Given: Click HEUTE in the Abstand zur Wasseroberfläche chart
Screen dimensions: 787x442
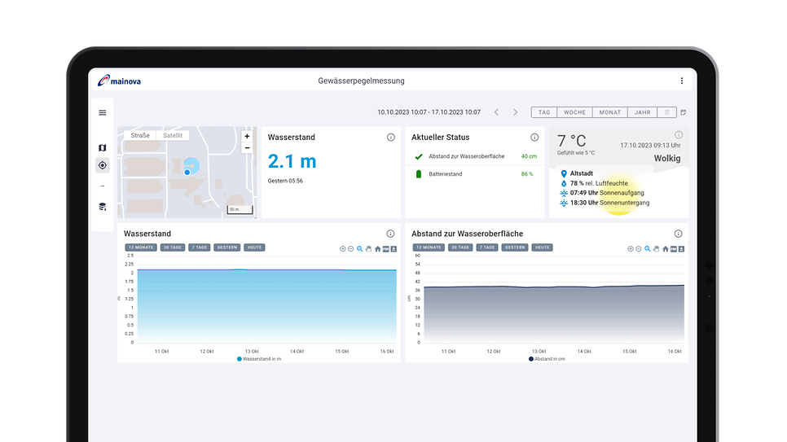Looking at the screenshot, I should coord(543,247).
